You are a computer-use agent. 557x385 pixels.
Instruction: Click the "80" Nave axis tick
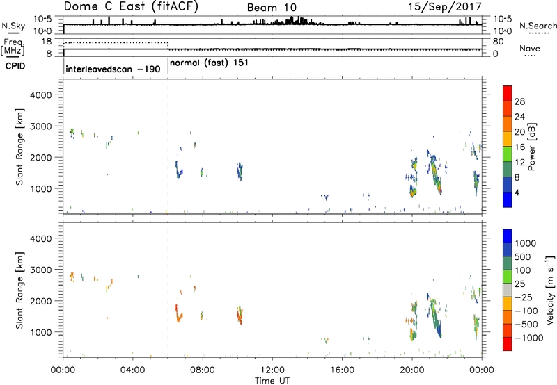498,42
